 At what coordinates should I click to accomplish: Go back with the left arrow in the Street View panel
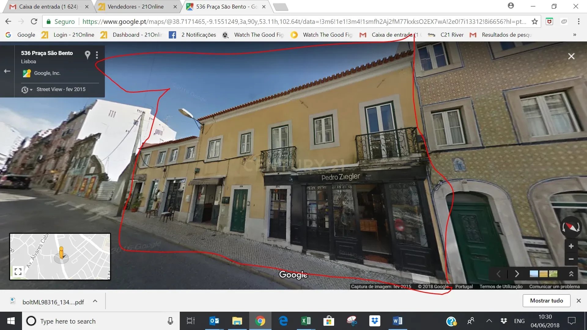pos(7,71)
